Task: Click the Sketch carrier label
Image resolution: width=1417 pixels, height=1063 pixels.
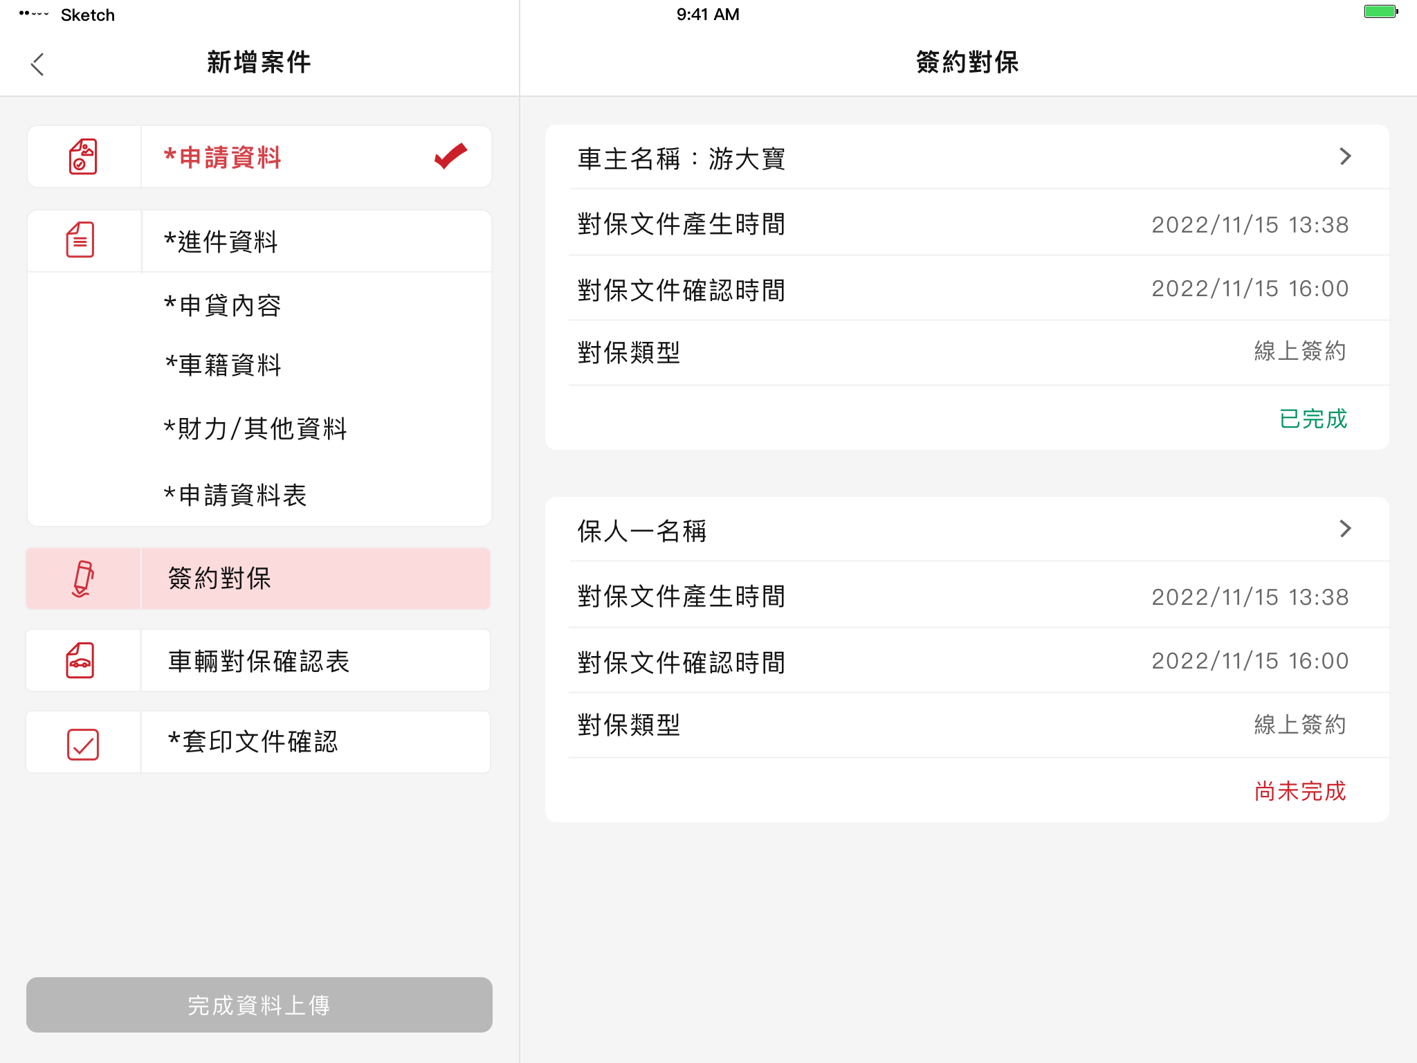Action: point(88,15)
